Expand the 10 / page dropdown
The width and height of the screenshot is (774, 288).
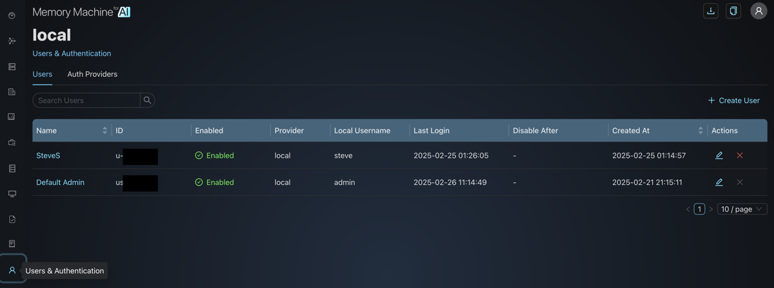[x=742, y=209]
